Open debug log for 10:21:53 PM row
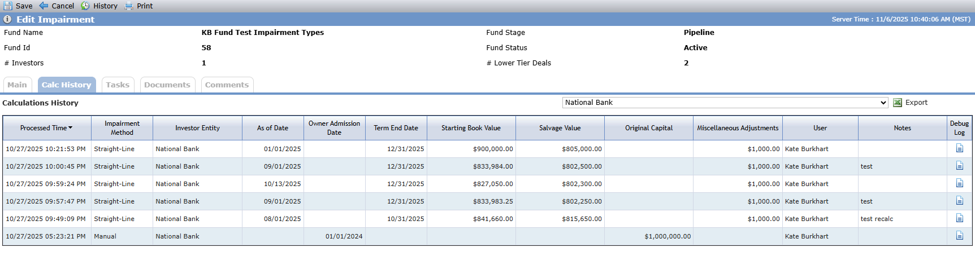Viewport: 975px width, 278px height. 959,148
